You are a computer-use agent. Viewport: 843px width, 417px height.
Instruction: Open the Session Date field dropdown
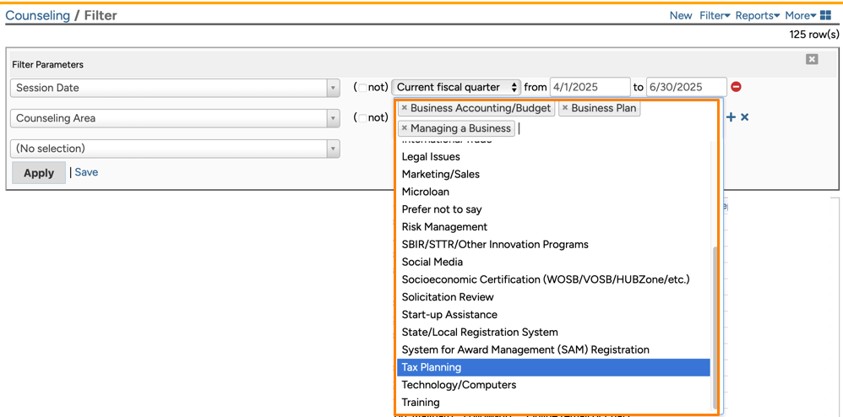pyautogui.click(x=333, y=88)
